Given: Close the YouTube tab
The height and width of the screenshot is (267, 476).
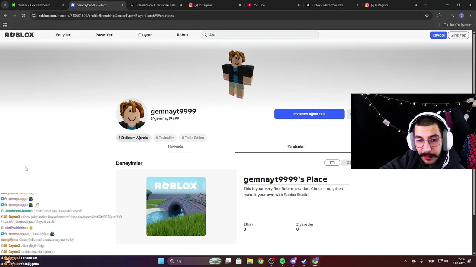Looking at the screenshot, I should [x=299, y=5].
